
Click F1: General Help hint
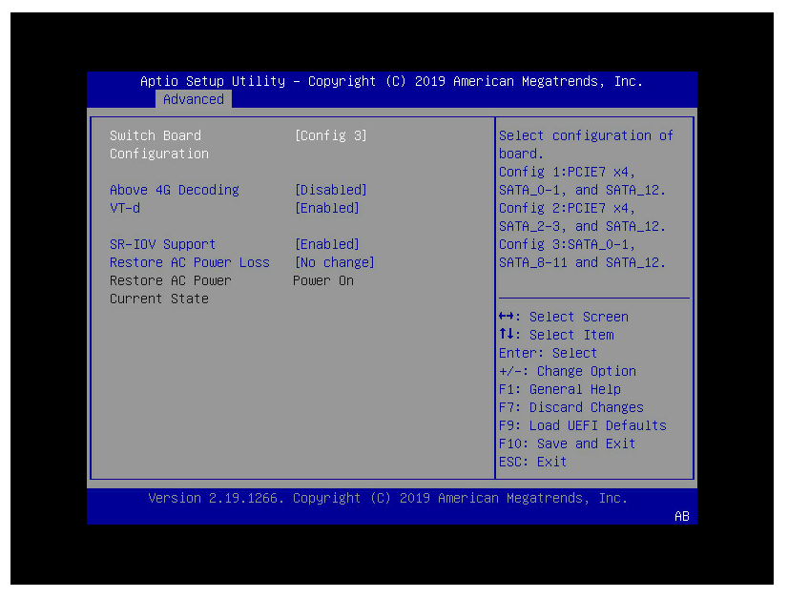[x=560, y=389]
